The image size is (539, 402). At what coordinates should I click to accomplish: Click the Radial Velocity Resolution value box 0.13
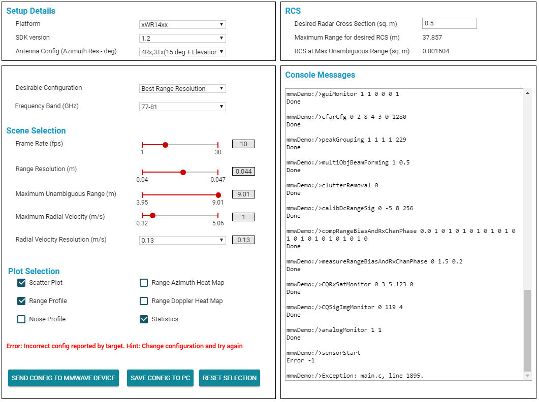click(x=243, y=240)
